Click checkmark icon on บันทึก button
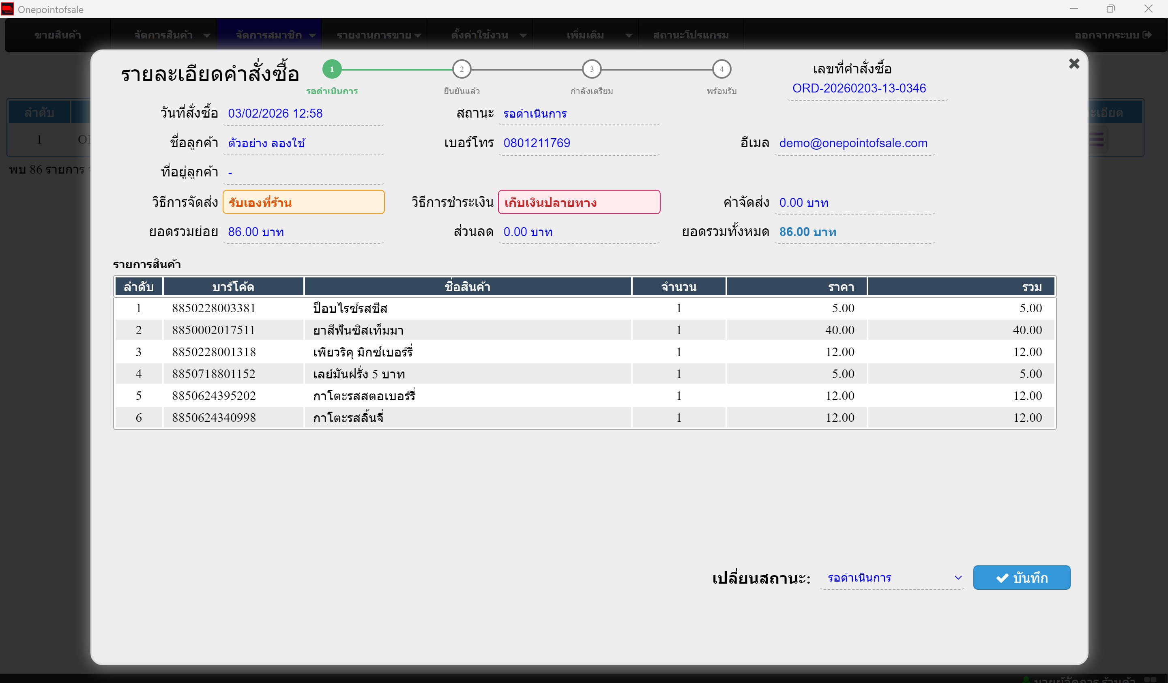 click(1002, 578)
